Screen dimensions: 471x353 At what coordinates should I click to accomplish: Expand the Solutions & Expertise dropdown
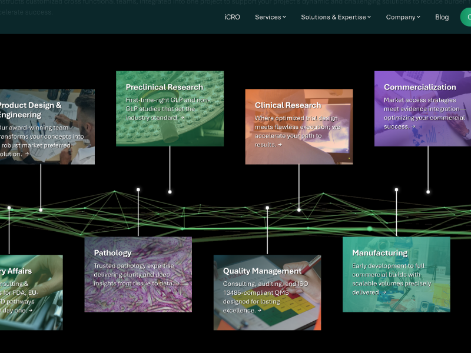[x=336, y=17]
